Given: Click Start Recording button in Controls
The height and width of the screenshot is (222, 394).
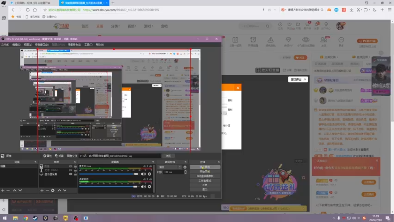Looking at the screenshot, I should pos(205,171).
